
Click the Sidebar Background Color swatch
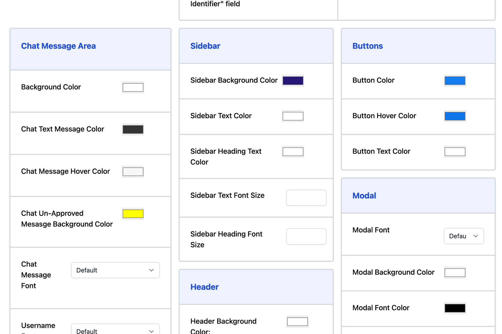point(293,81)
